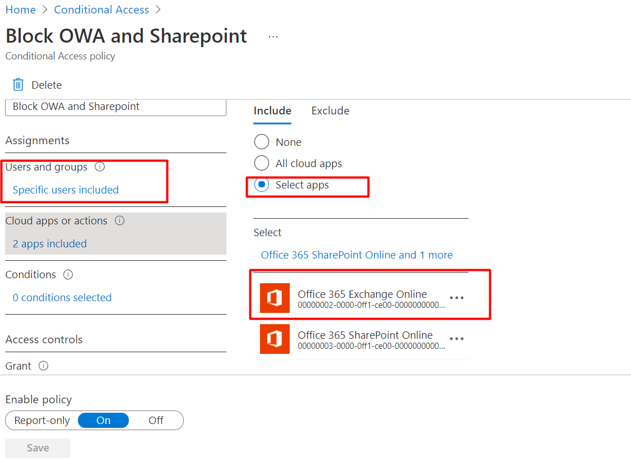The image size is (631, 461).
Task: Click info icon next to Conditions
Action: coord(68,275)
